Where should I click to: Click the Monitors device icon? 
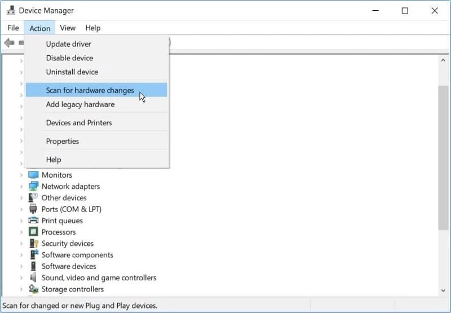pos(33,175)
